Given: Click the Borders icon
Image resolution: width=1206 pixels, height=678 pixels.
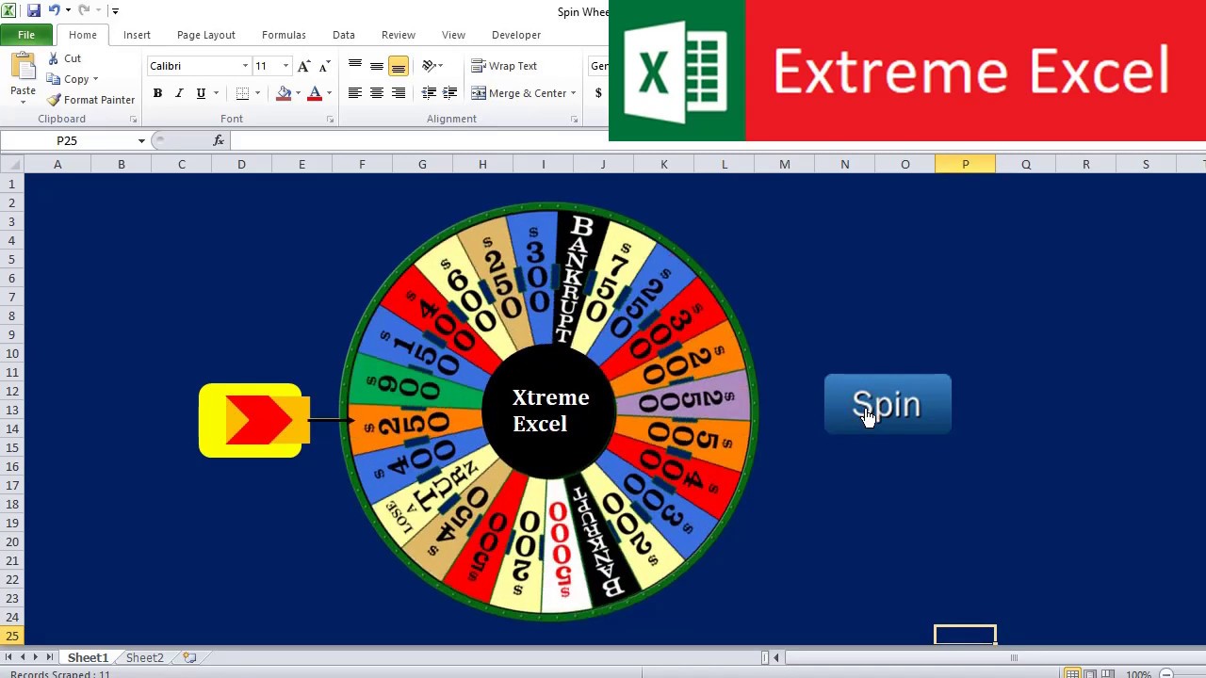Looking at the screenshot, I should [x=242, y=93].
